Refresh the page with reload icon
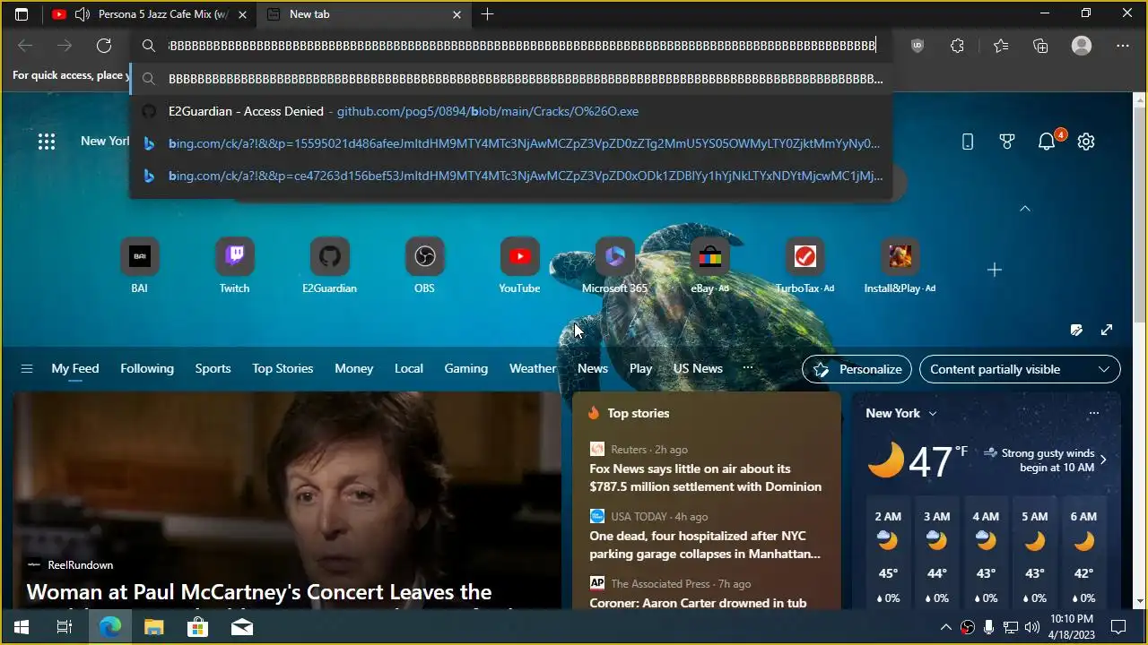The width and height of the screenshot is (1148, 645). 104,46
